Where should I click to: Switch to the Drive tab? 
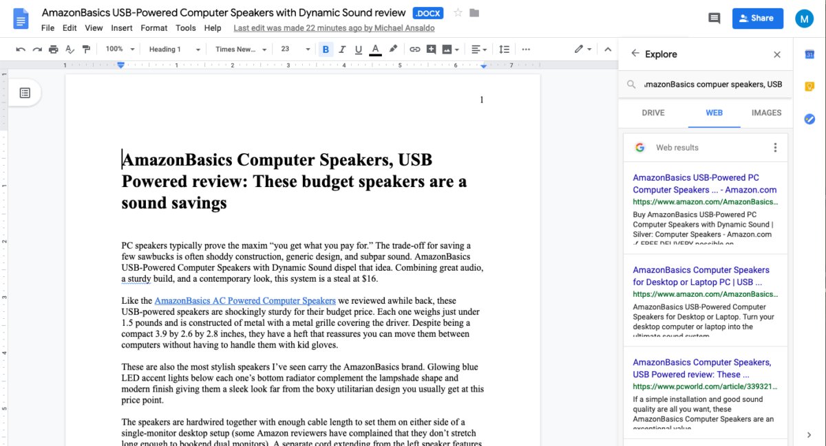[x=653, y=113]
